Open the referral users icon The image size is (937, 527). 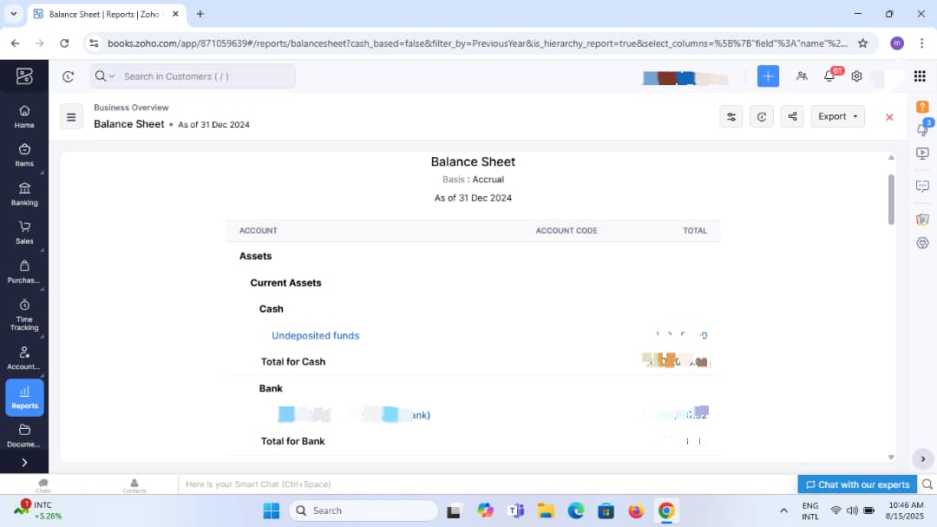coord(802,76)
